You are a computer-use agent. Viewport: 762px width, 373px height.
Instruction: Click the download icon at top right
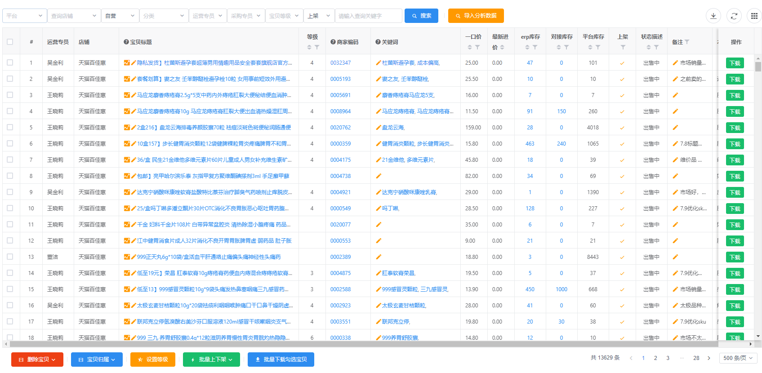pyautogui.click(x=713, y=16)
